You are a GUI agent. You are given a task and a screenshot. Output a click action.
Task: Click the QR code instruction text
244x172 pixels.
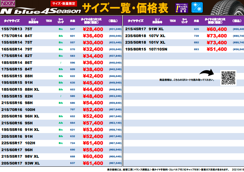click(x=187, y=80)
